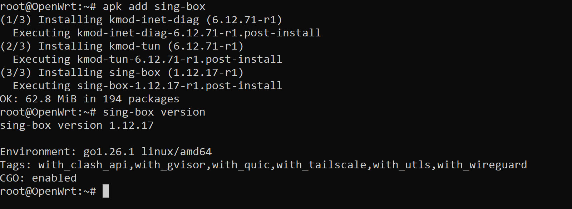Click the 'with_wireguard' tag
Viewport: 572px width, 209px height.
click(482, 165)
